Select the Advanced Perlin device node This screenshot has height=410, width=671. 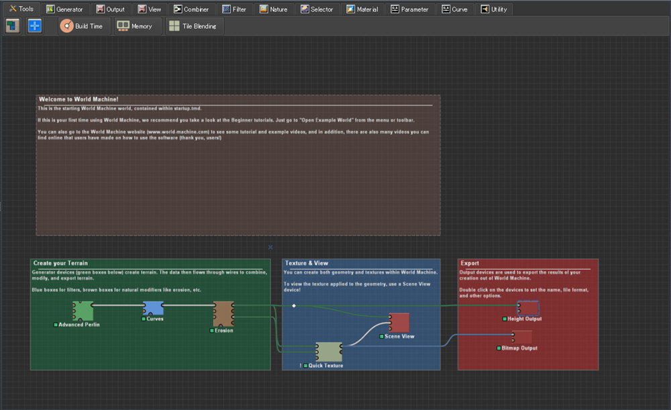[83, 311]
